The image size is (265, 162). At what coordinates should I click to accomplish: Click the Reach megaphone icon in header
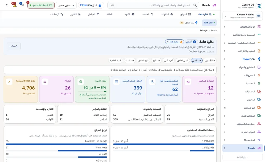coord(214,5)
